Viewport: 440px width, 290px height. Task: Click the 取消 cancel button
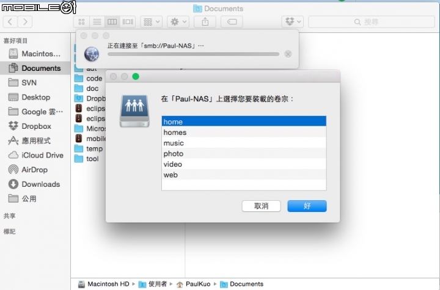[262, 206]
